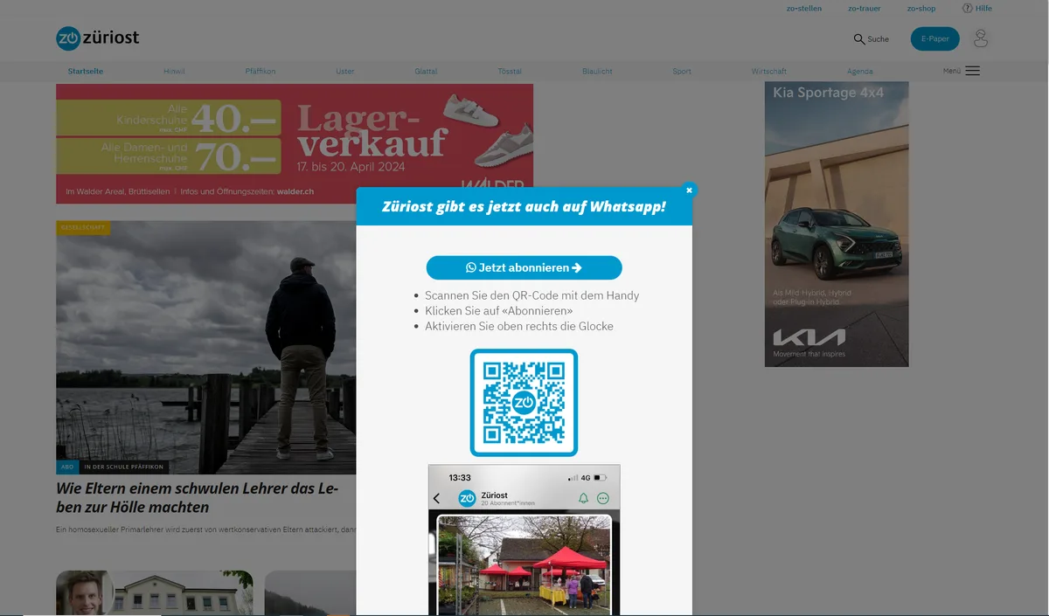Click the GESELLSCHAFT category tag
The width and height of the screenshot is (1049, 616).
pyautogui.click(x=83, y=228)
